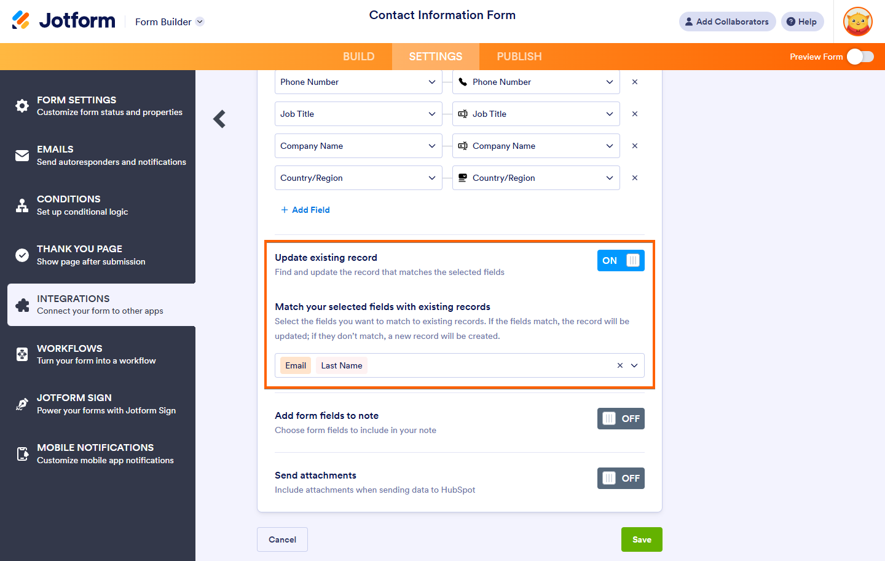Toggle the Preview Form switch
This screenshot has height=561, width=885.
[860, 57]
